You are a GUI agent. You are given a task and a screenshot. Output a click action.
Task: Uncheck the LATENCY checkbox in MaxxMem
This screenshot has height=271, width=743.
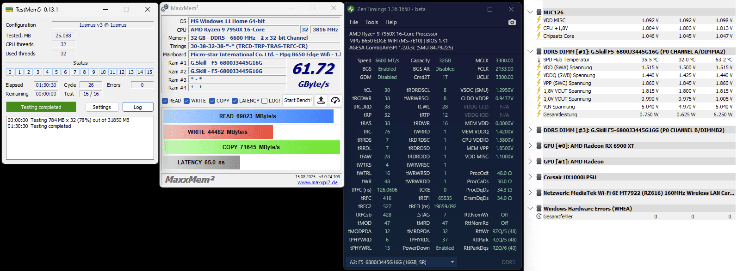(235, 101)
